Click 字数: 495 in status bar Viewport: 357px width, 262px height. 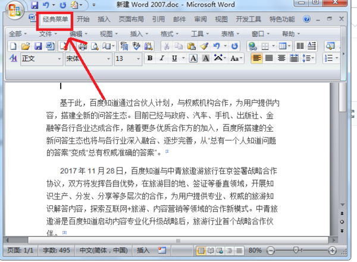[57, 250]
